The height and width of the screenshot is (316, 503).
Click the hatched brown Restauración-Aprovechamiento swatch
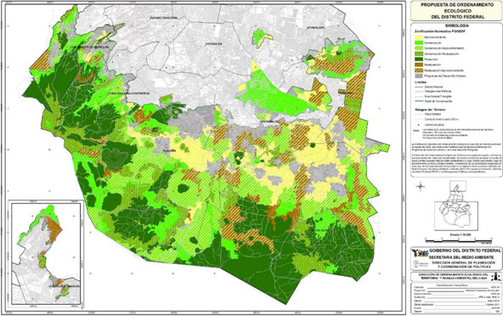coord(418,71)
